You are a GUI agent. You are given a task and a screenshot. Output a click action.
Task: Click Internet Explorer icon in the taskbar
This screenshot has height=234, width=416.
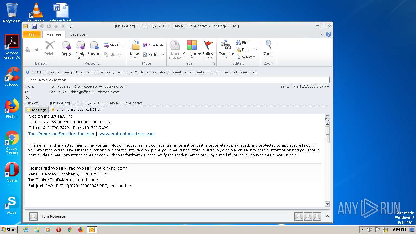click(26, 230)
